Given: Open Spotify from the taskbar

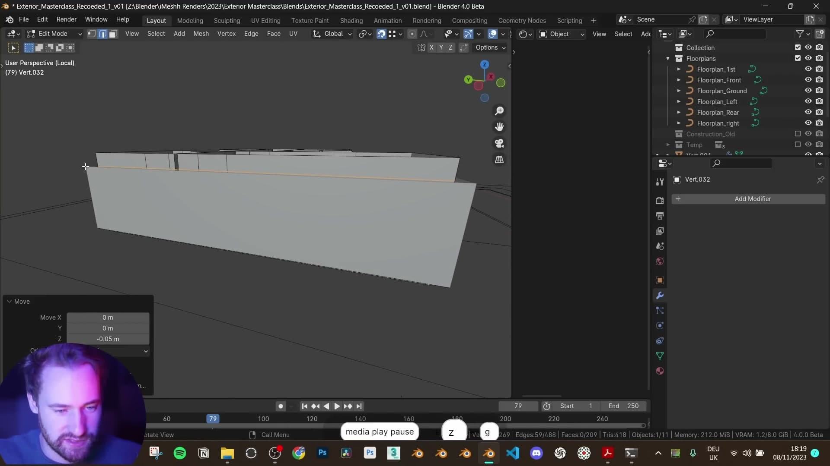Looking at the screenshot, I should pos(180,453).
